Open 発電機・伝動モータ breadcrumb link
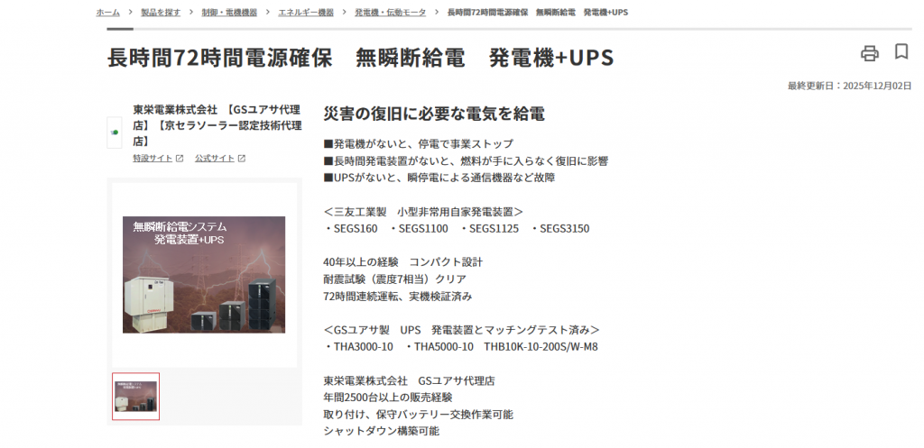Image resolution: width=924 pixels, height=448 pixels. tap(391, 13)
